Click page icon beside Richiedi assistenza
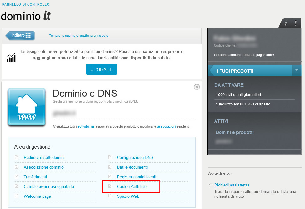Viewport: 305px width, 209px height. tap(210, 185)
